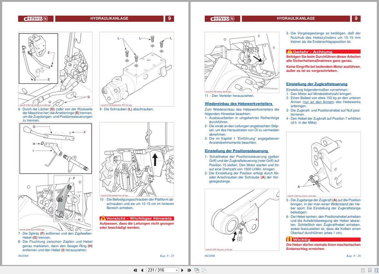Click the Antonio Carraro logo on right page
The height and width of the screenshot is (274, 379).
point(222,19)
